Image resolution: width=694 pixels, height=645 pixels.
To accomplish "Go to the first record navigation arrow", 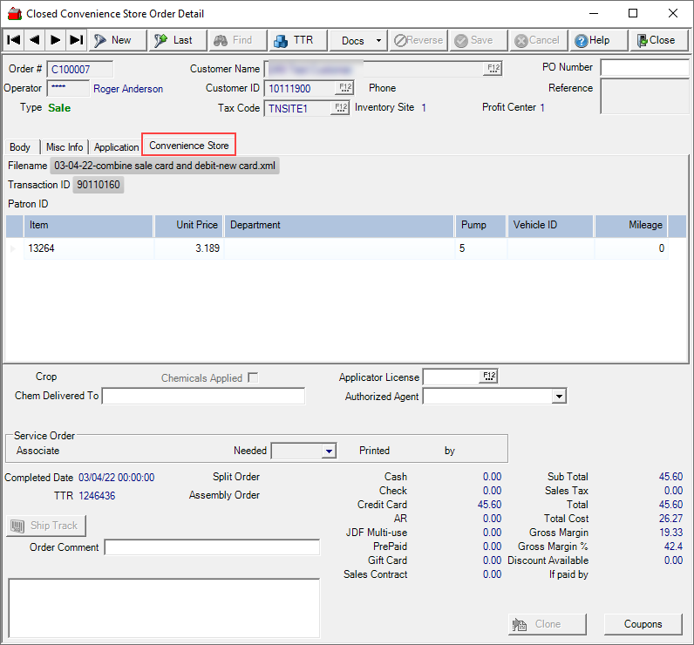I will pos(13,40).
